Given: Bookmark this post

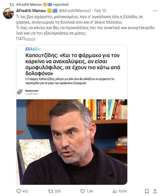Looking at the screenshot, I should (147, 191).
